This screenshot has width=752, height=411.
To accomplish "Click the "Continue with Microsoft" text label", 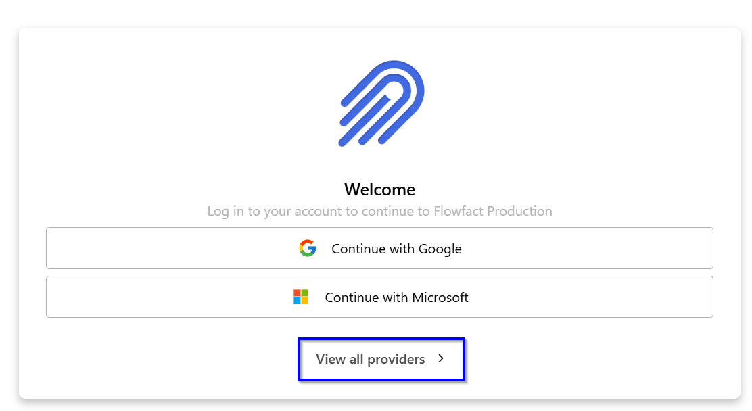I will [396, 297].
